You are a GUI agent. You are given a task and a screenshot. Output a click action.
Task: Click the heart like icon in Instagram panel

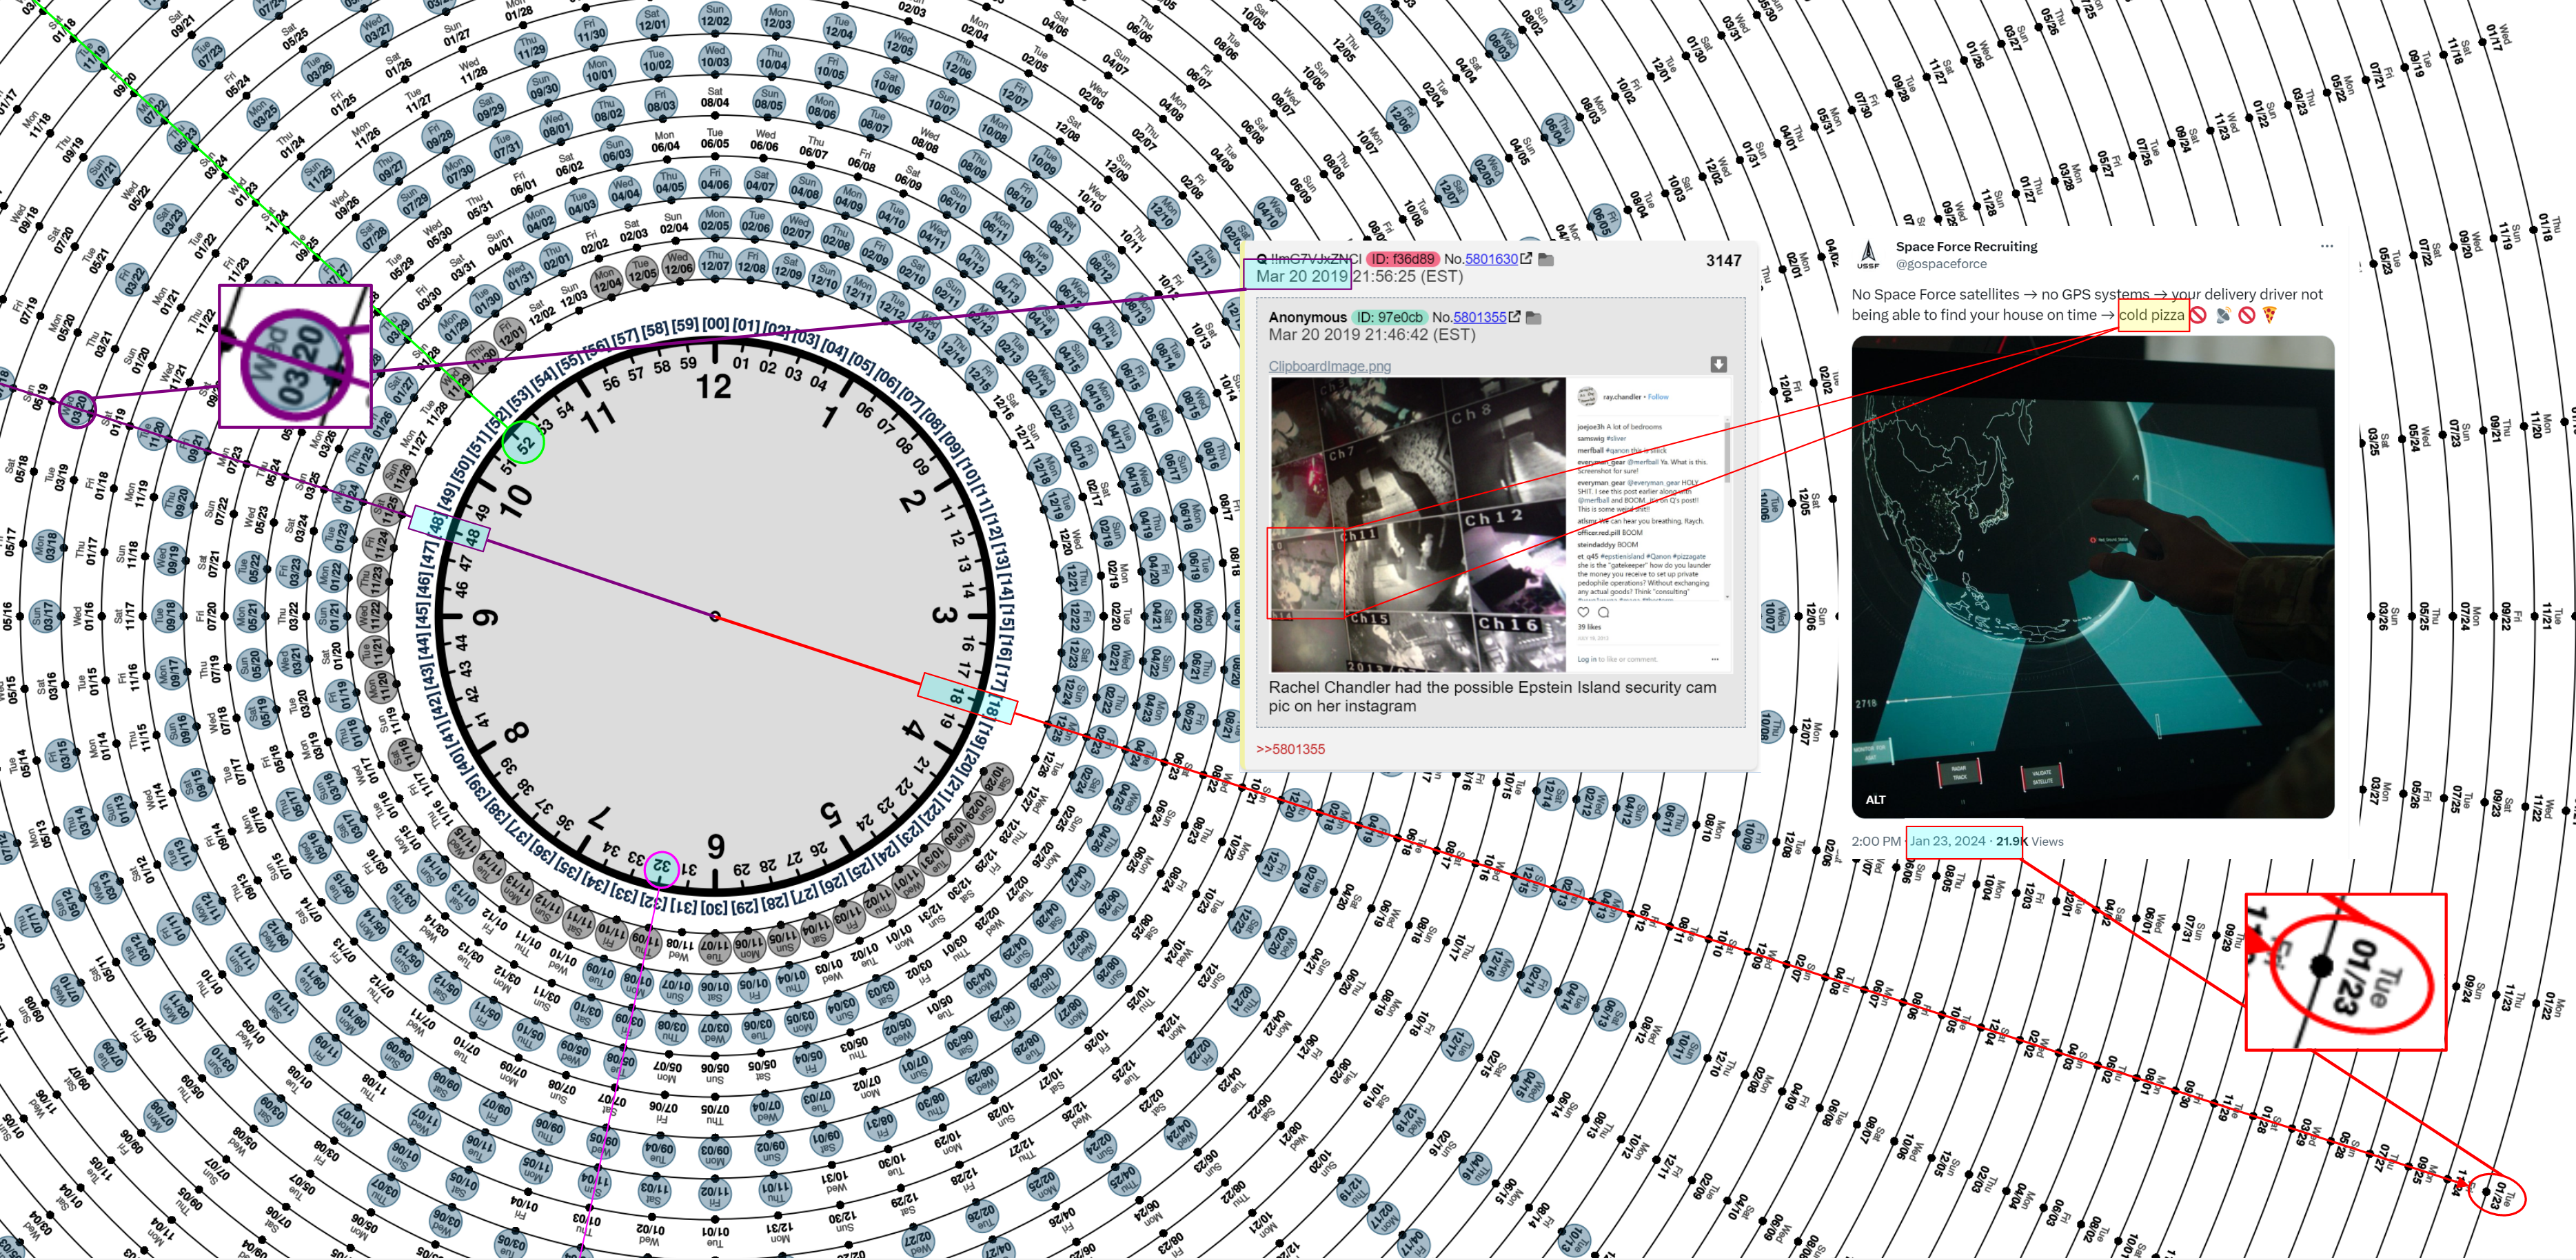(x=1583, y=612)
